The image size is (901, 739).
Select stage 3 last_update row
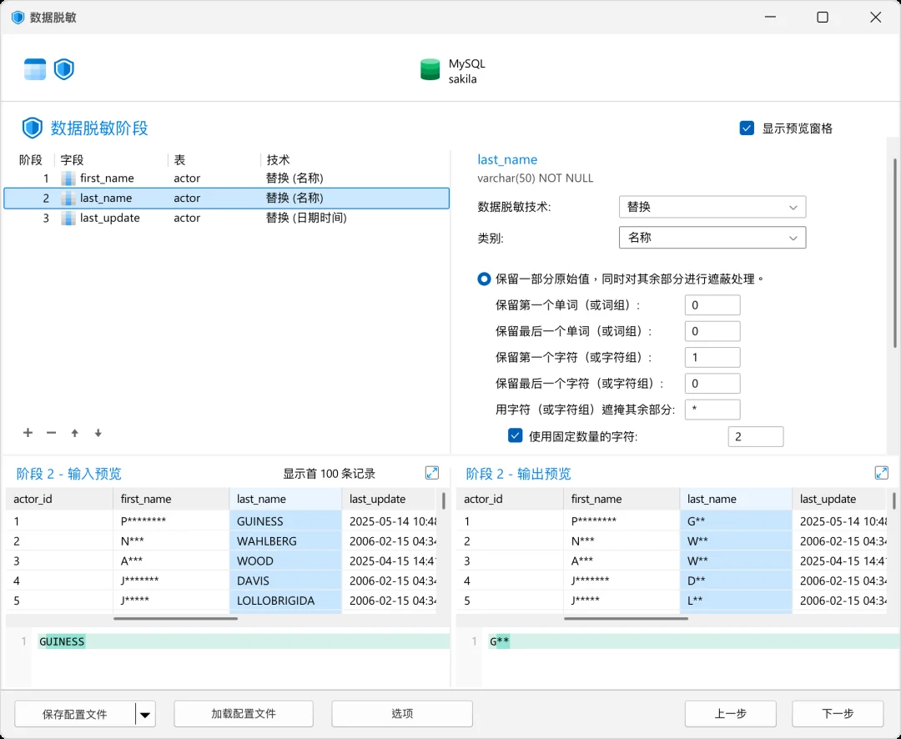pos(226,219)
